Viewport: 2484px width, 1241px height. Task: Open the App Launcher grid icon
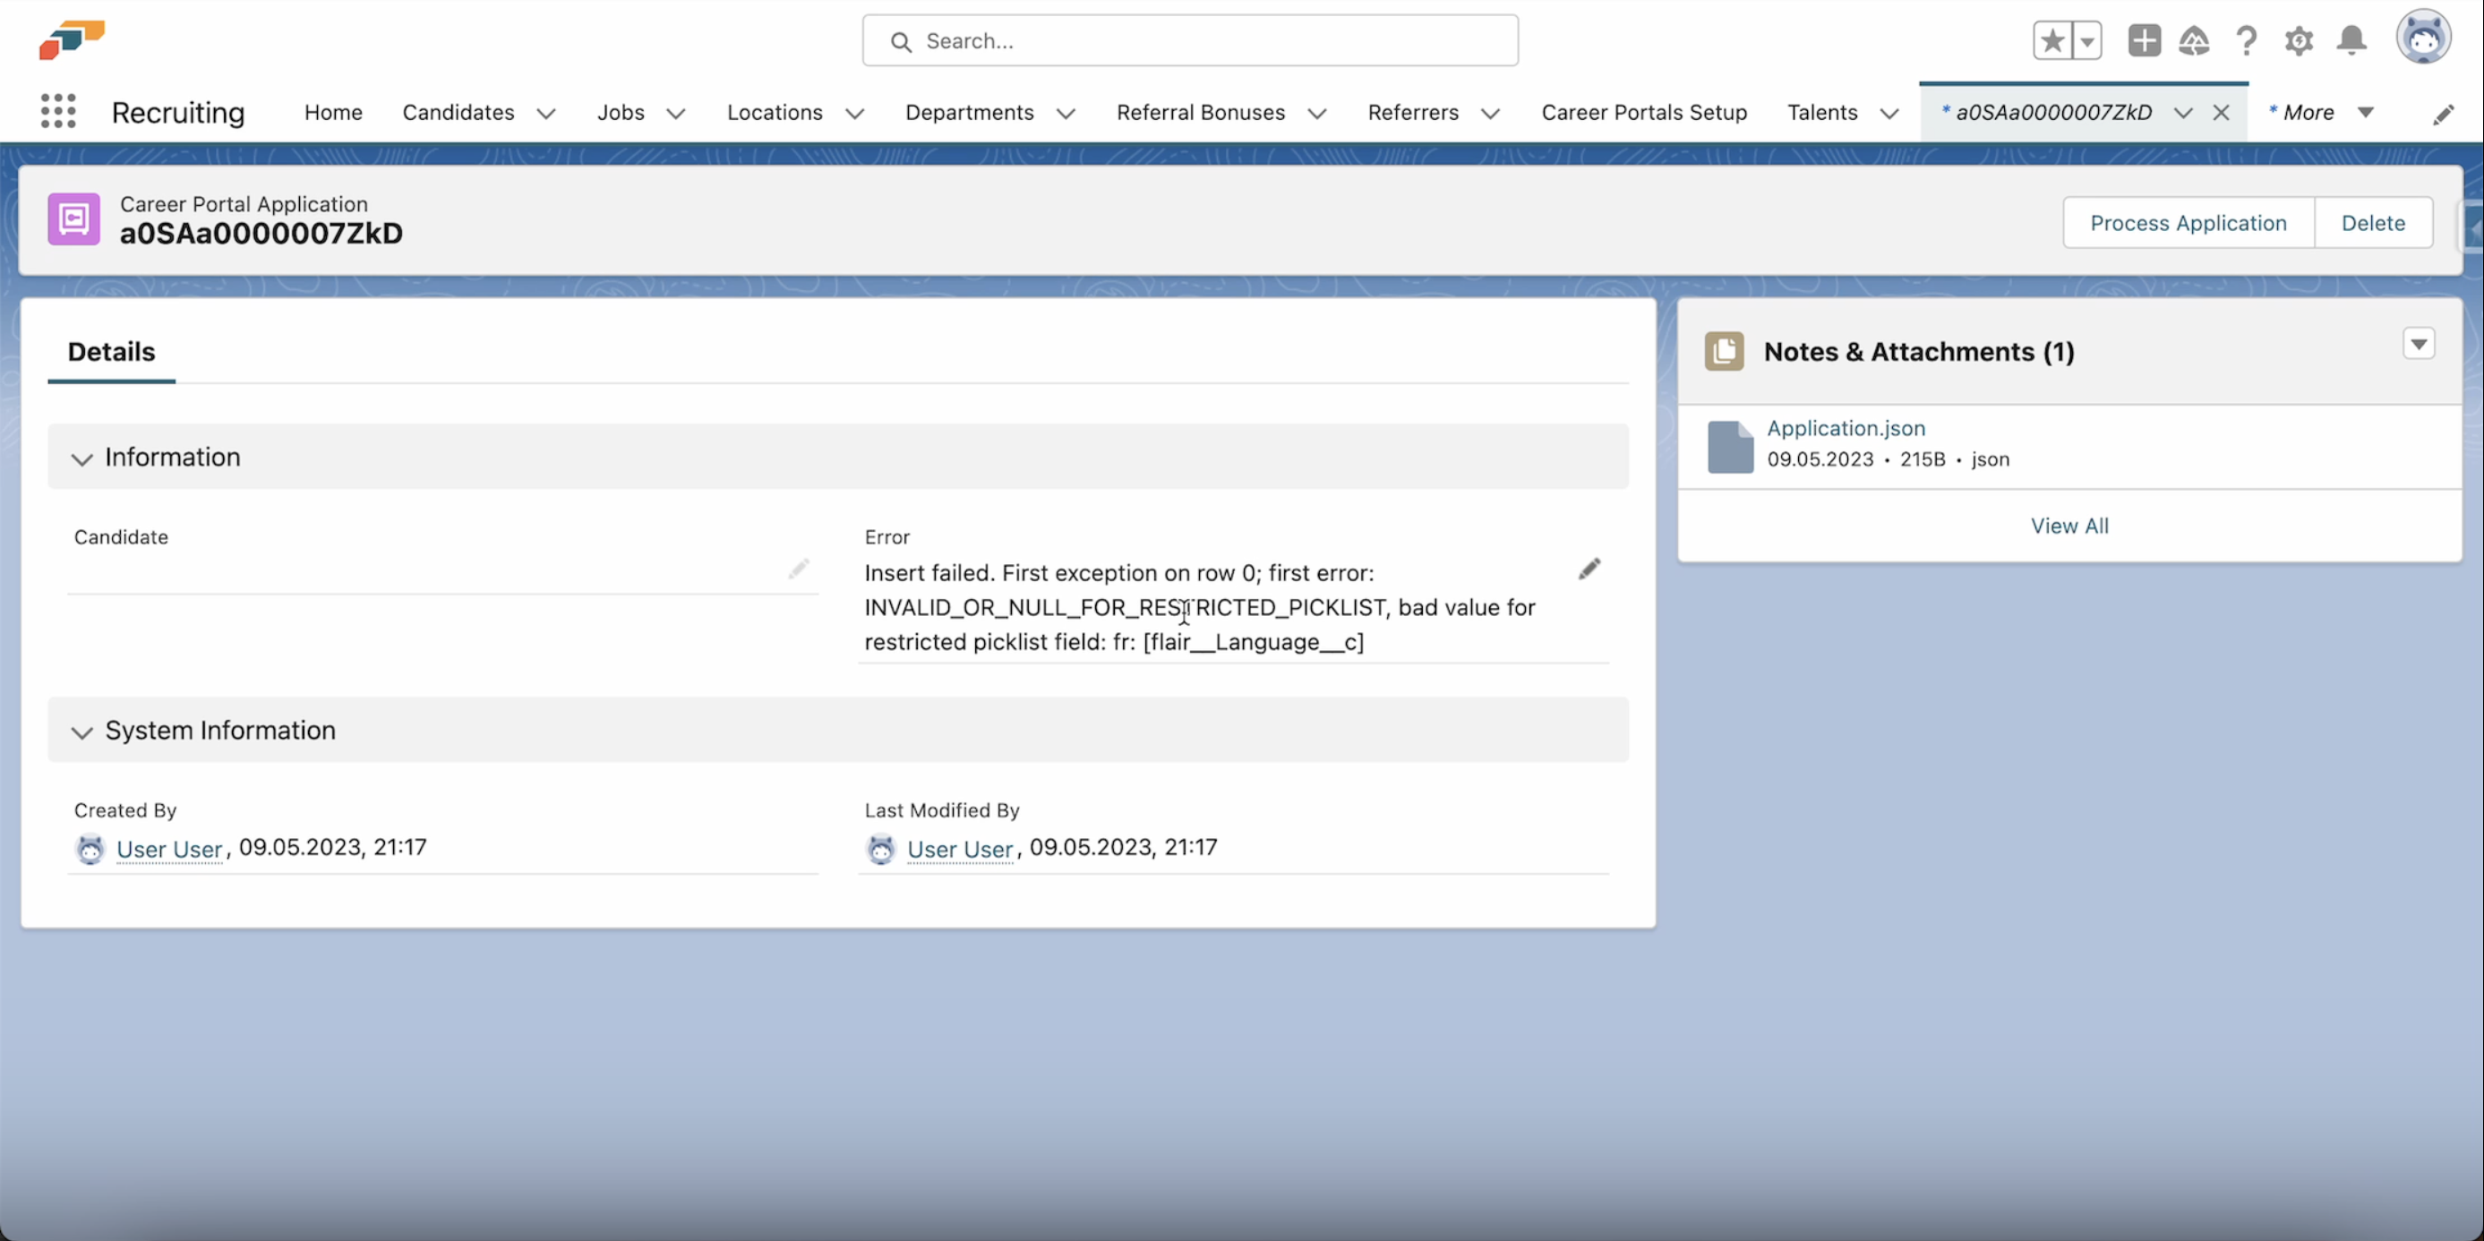(58, 112)
